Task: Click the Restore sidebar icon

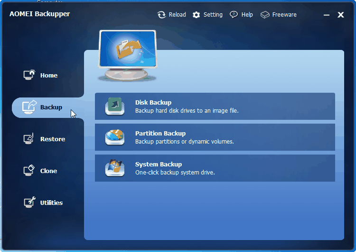Action: [x=29, y=138]
